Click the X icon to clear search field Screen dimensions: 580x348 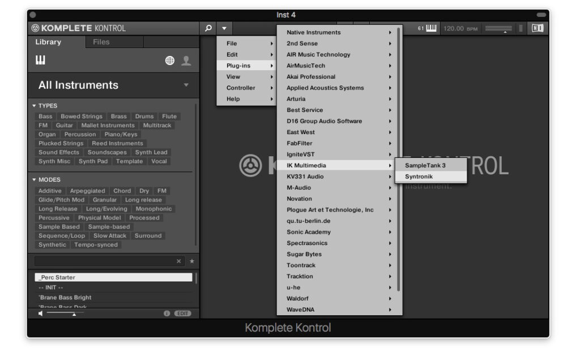[179, 261]
